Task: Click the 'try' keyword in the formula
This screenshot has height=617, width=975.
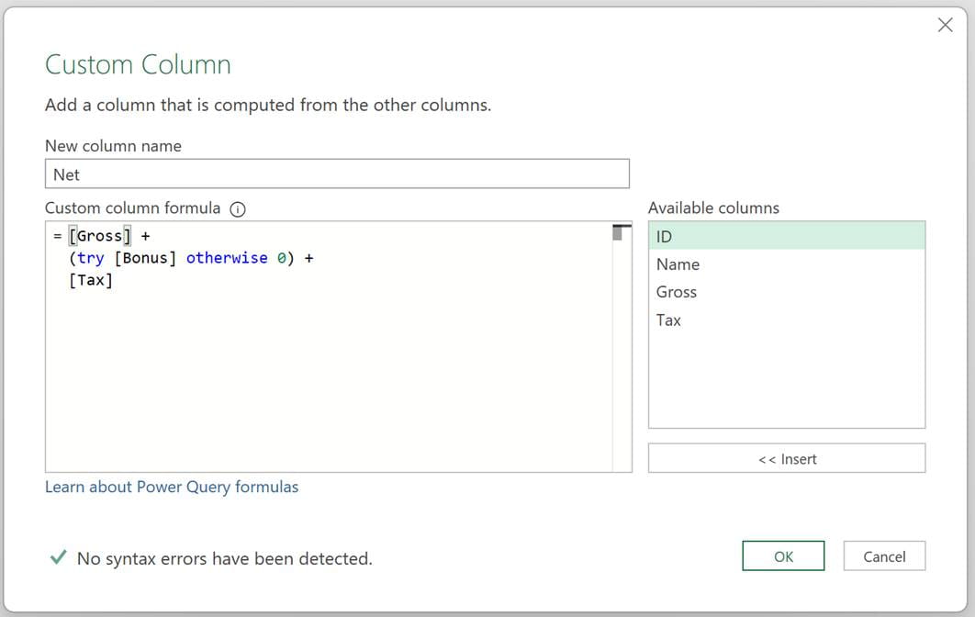Action: [90, 258]
